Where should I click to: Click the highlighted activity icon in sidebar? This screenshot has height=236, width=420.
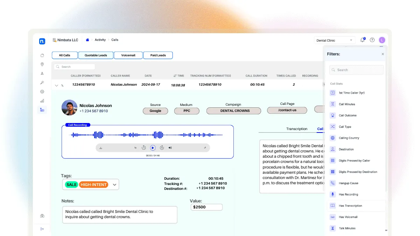[42, 110]
